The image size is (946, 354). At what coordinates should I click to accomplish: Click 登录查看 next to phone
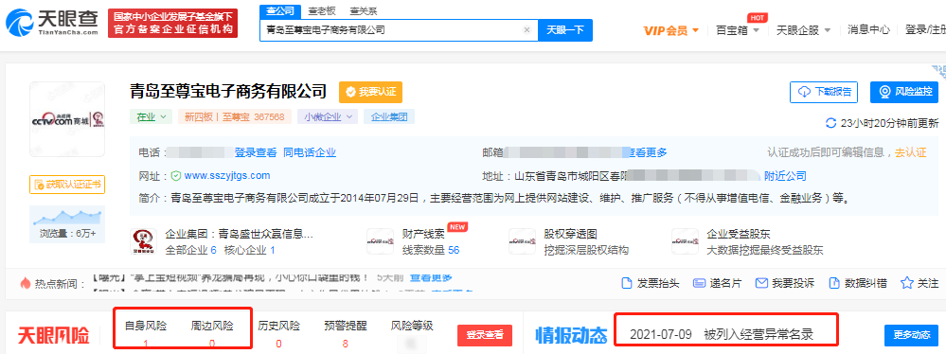click(256, 152)
